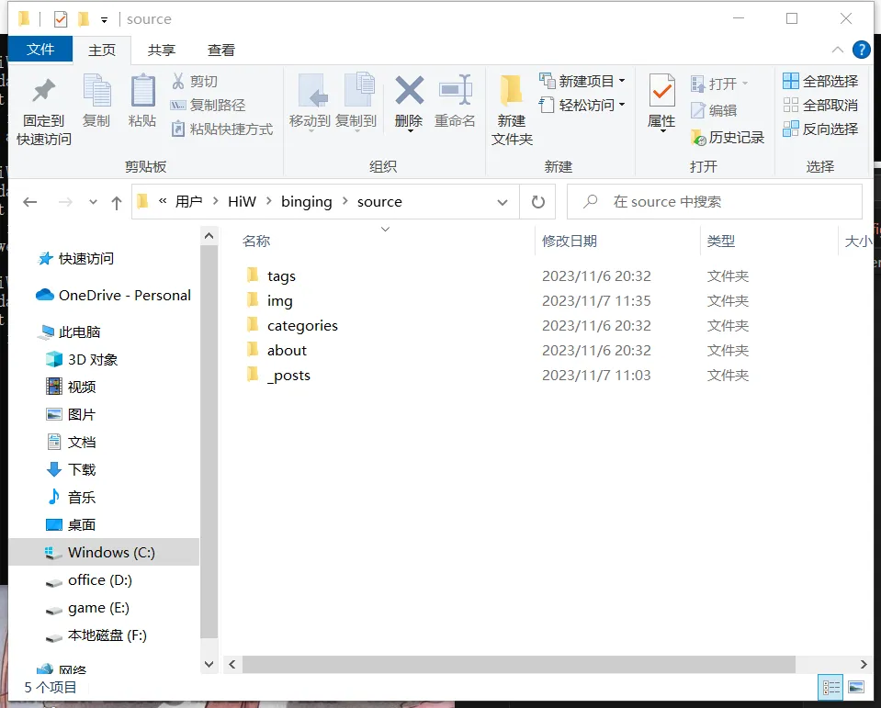Open the Share ribbon tab
This screenshot has width=881, height=708.
[162, 50]
